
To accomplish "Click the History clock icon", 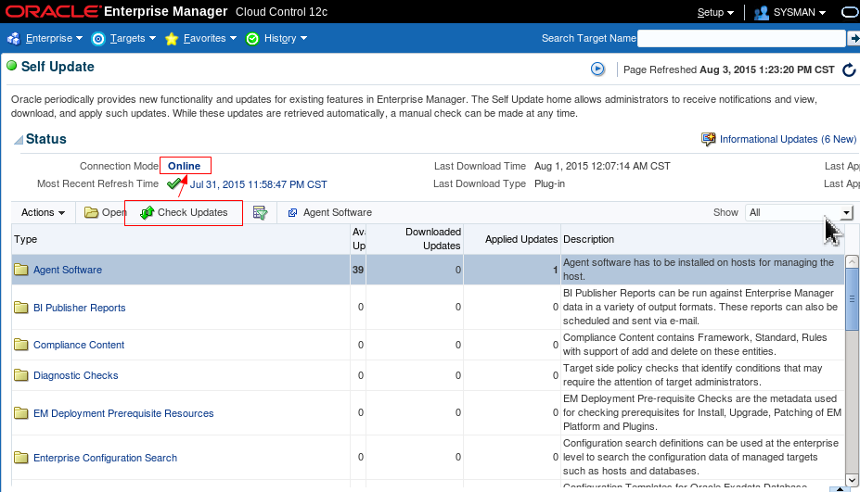I will 252,38.
